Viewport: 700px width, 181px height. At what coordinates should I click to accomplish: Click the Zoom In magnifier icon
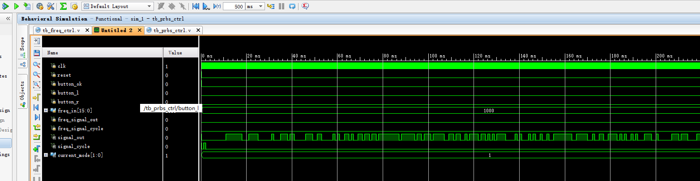pos(37,65)
